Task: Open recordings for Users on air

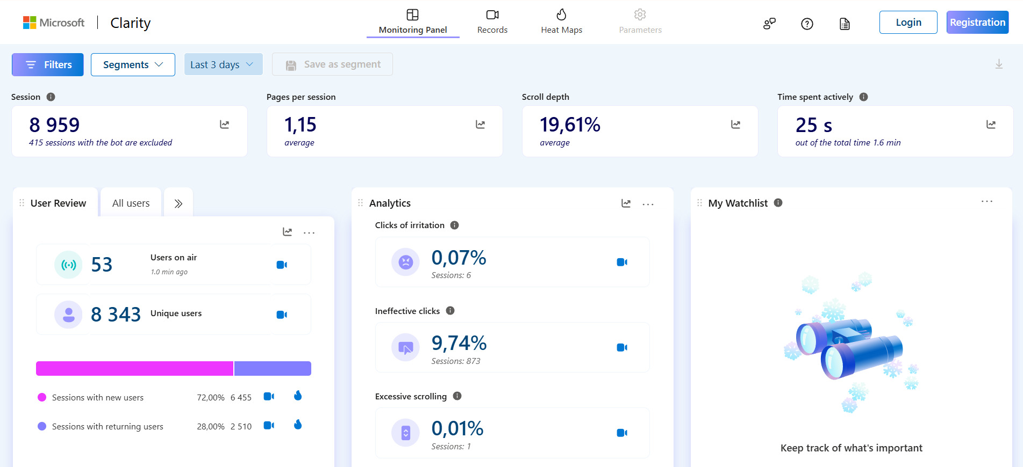Action: coord(282,265)
